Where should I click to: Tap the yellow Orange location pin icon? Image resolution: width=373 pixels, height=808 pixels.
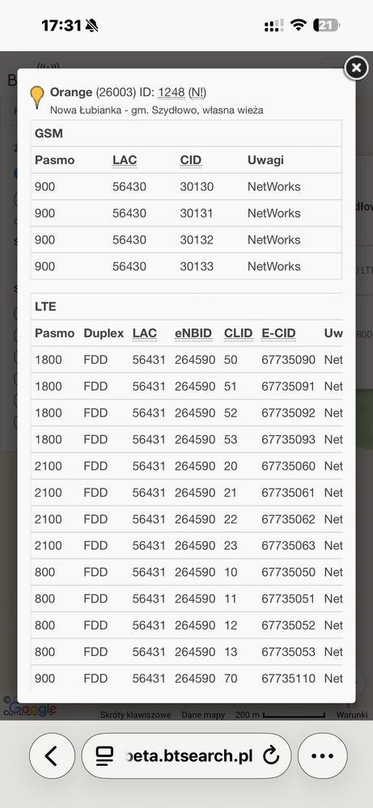click(x=37, y=97)
